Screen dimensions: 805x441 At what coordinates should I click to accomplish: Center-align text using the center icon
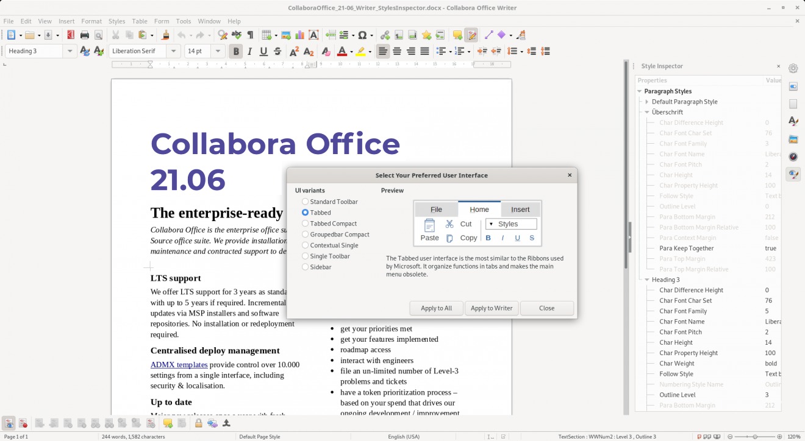pyautogui.click(x=397, y=51)
